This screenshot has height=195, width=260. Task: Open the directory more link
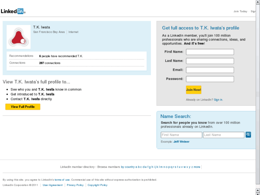tap(197, 167)
